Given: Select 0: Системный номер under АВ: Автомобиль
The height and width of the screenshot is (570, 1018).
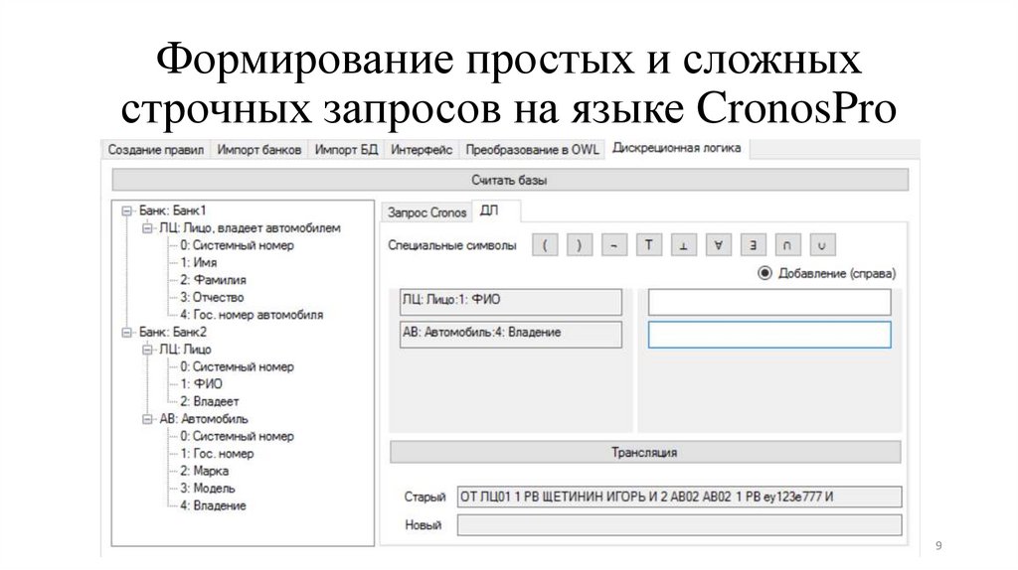Looking at the screenshot, I should point(237,436).
